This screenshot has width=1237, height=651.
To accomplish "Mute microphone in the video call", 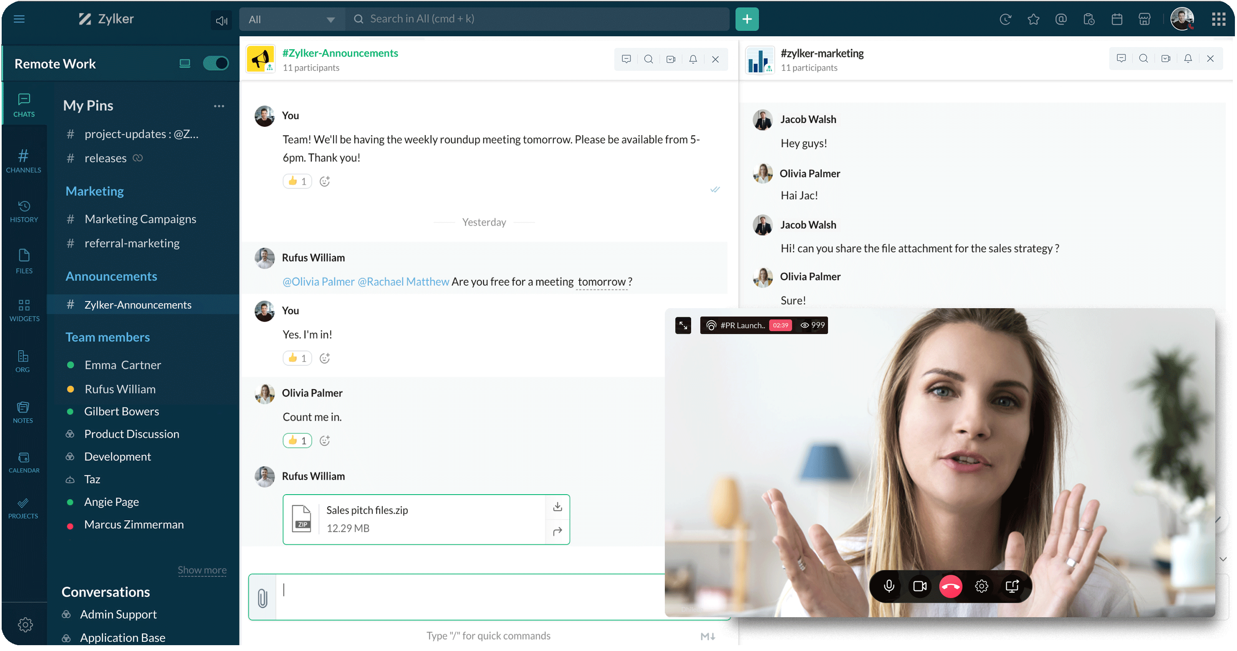I will click(x=889, y=586).
